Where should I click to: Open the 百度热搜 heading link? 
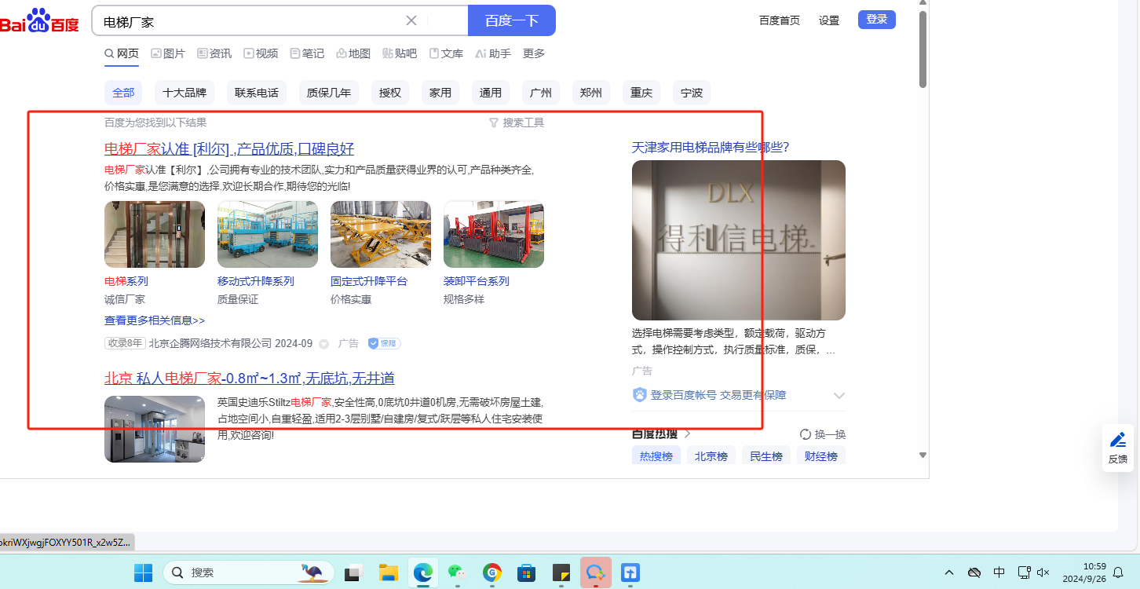click(662, 434)
